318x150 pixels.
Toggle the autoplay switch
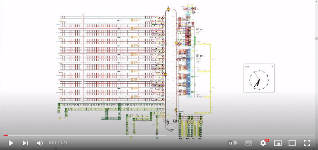233,143
